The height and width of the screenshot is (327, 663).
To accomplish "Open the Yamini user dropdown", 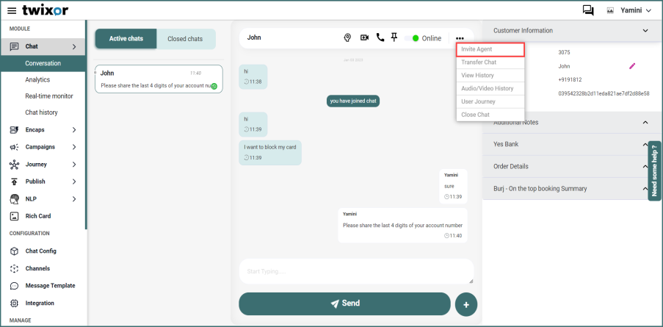I will pyautogui.click(x=630, y=10).
